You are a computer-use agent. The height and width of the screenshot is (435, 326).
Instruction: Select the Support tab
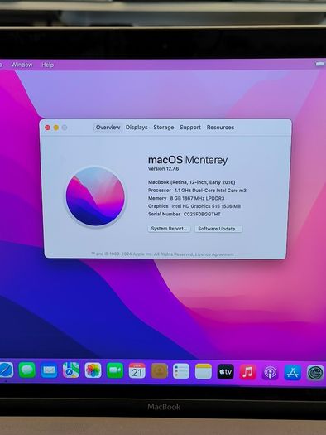(190, 128)
